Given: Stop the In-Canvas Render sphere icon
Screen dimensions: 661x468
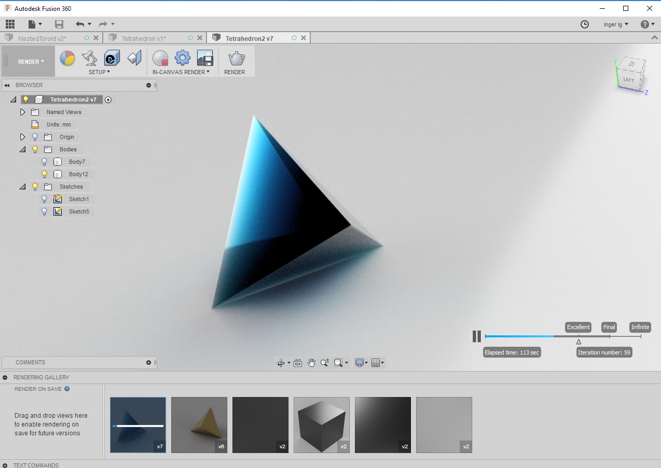Looking at the screenshot, I should pyautogui.click(x=160, y=58).
